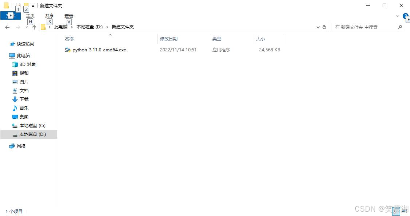The width and height of the screenshot is (410, 216).
Task: Click the 图片 picture icon
Action: pyautogui.click(x=15, y=82)
